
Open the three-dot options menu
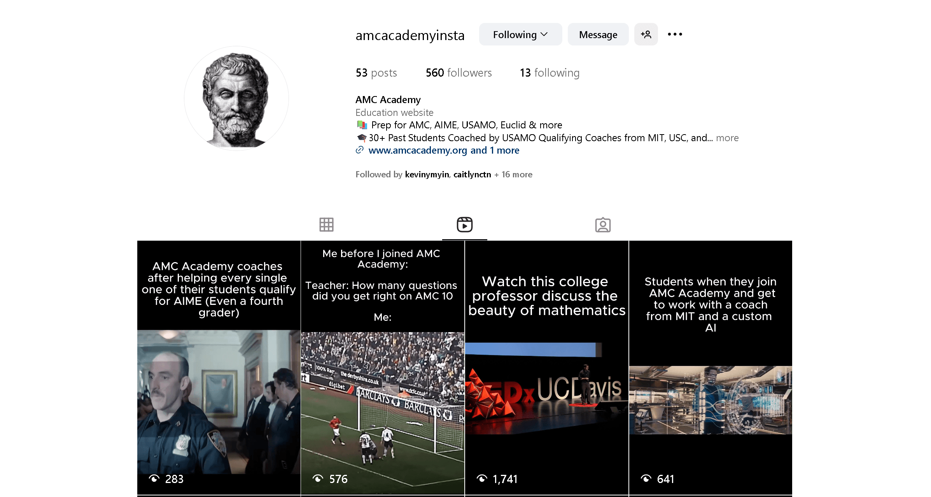(675, 35)
